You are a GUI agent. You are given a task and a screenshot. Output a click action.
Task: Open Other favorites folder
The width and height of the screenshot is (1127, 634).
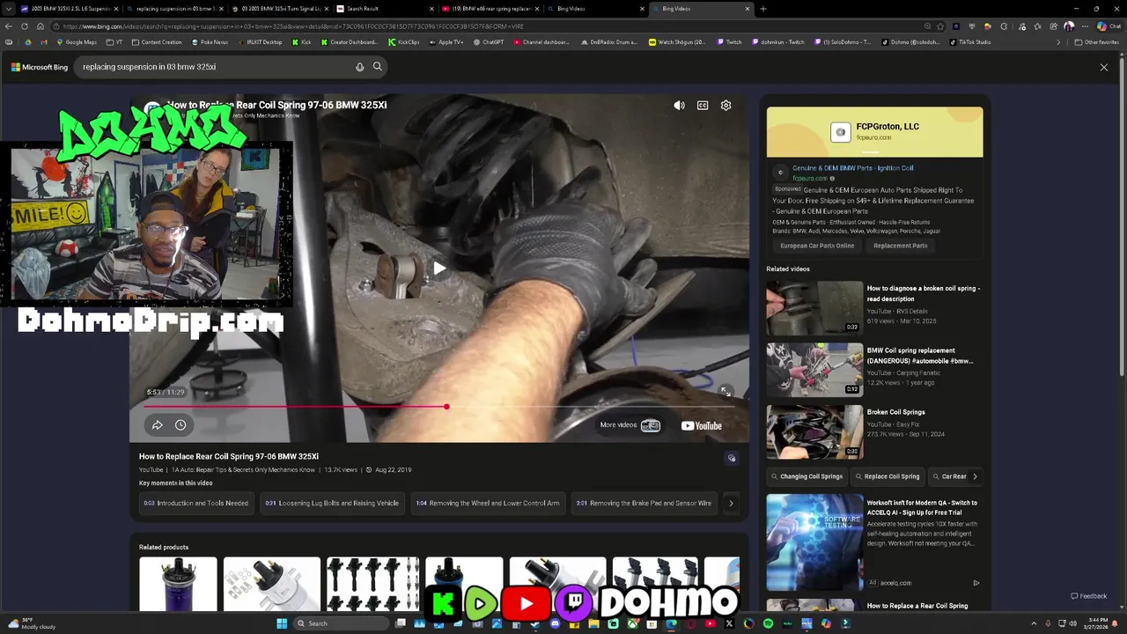1096,42
